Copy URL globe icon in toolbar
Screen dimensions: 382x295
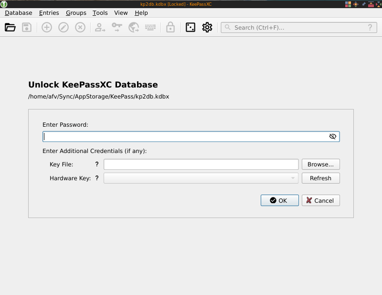click(134, 27)
